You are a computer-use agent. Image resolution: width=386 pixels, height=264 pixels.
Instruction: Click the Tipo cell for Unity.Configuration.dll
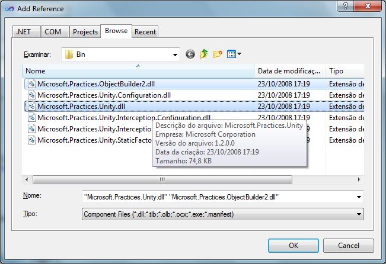[346, 95]
